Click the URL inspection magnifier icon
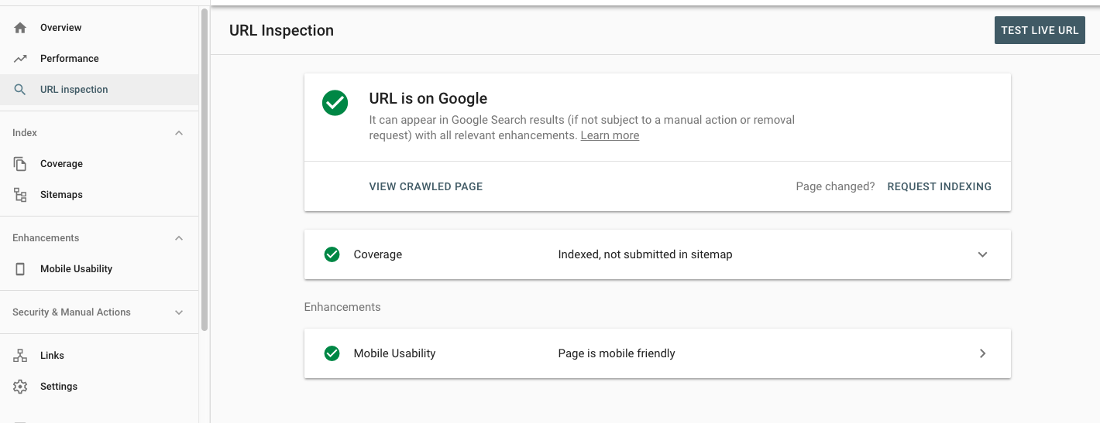Image resolution: width=1100 pixels, height=423 pixels. pyautogui.click(x=20, y=90)
